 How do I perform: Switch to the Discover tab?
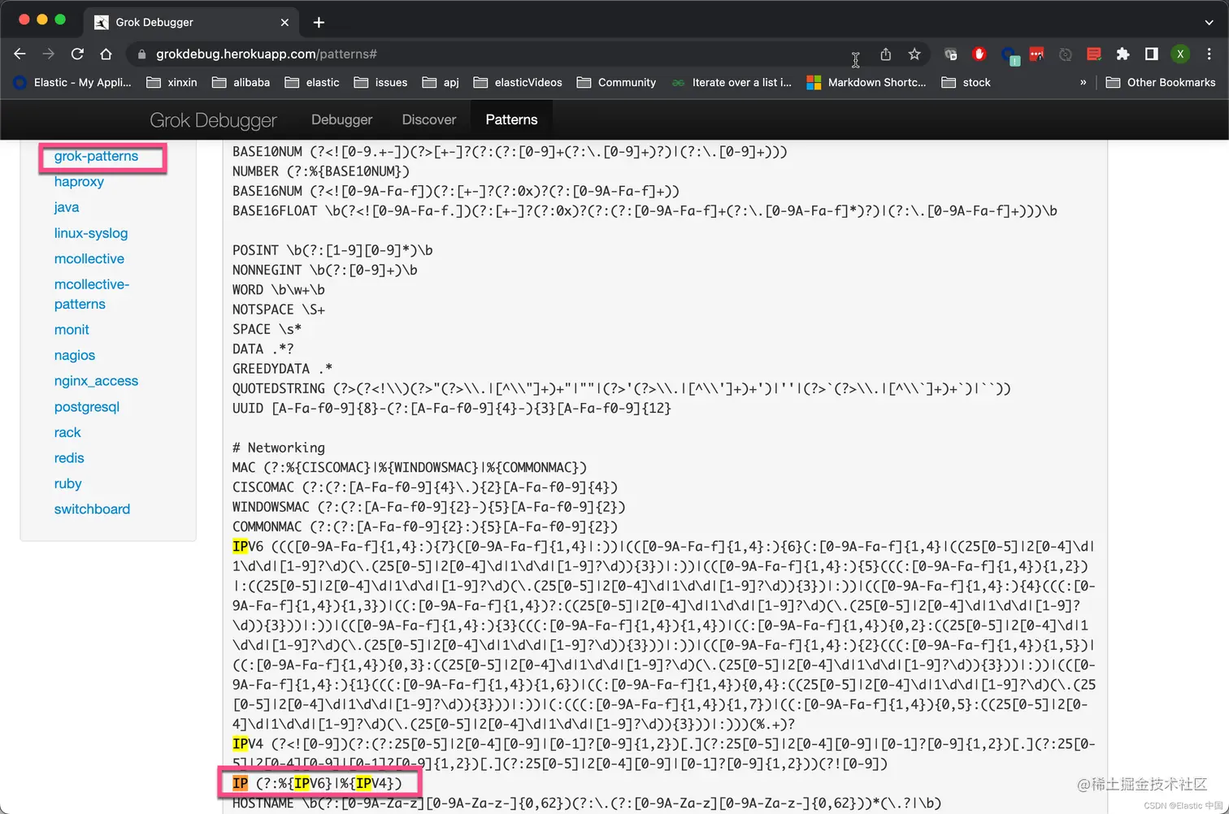[429, 119]
